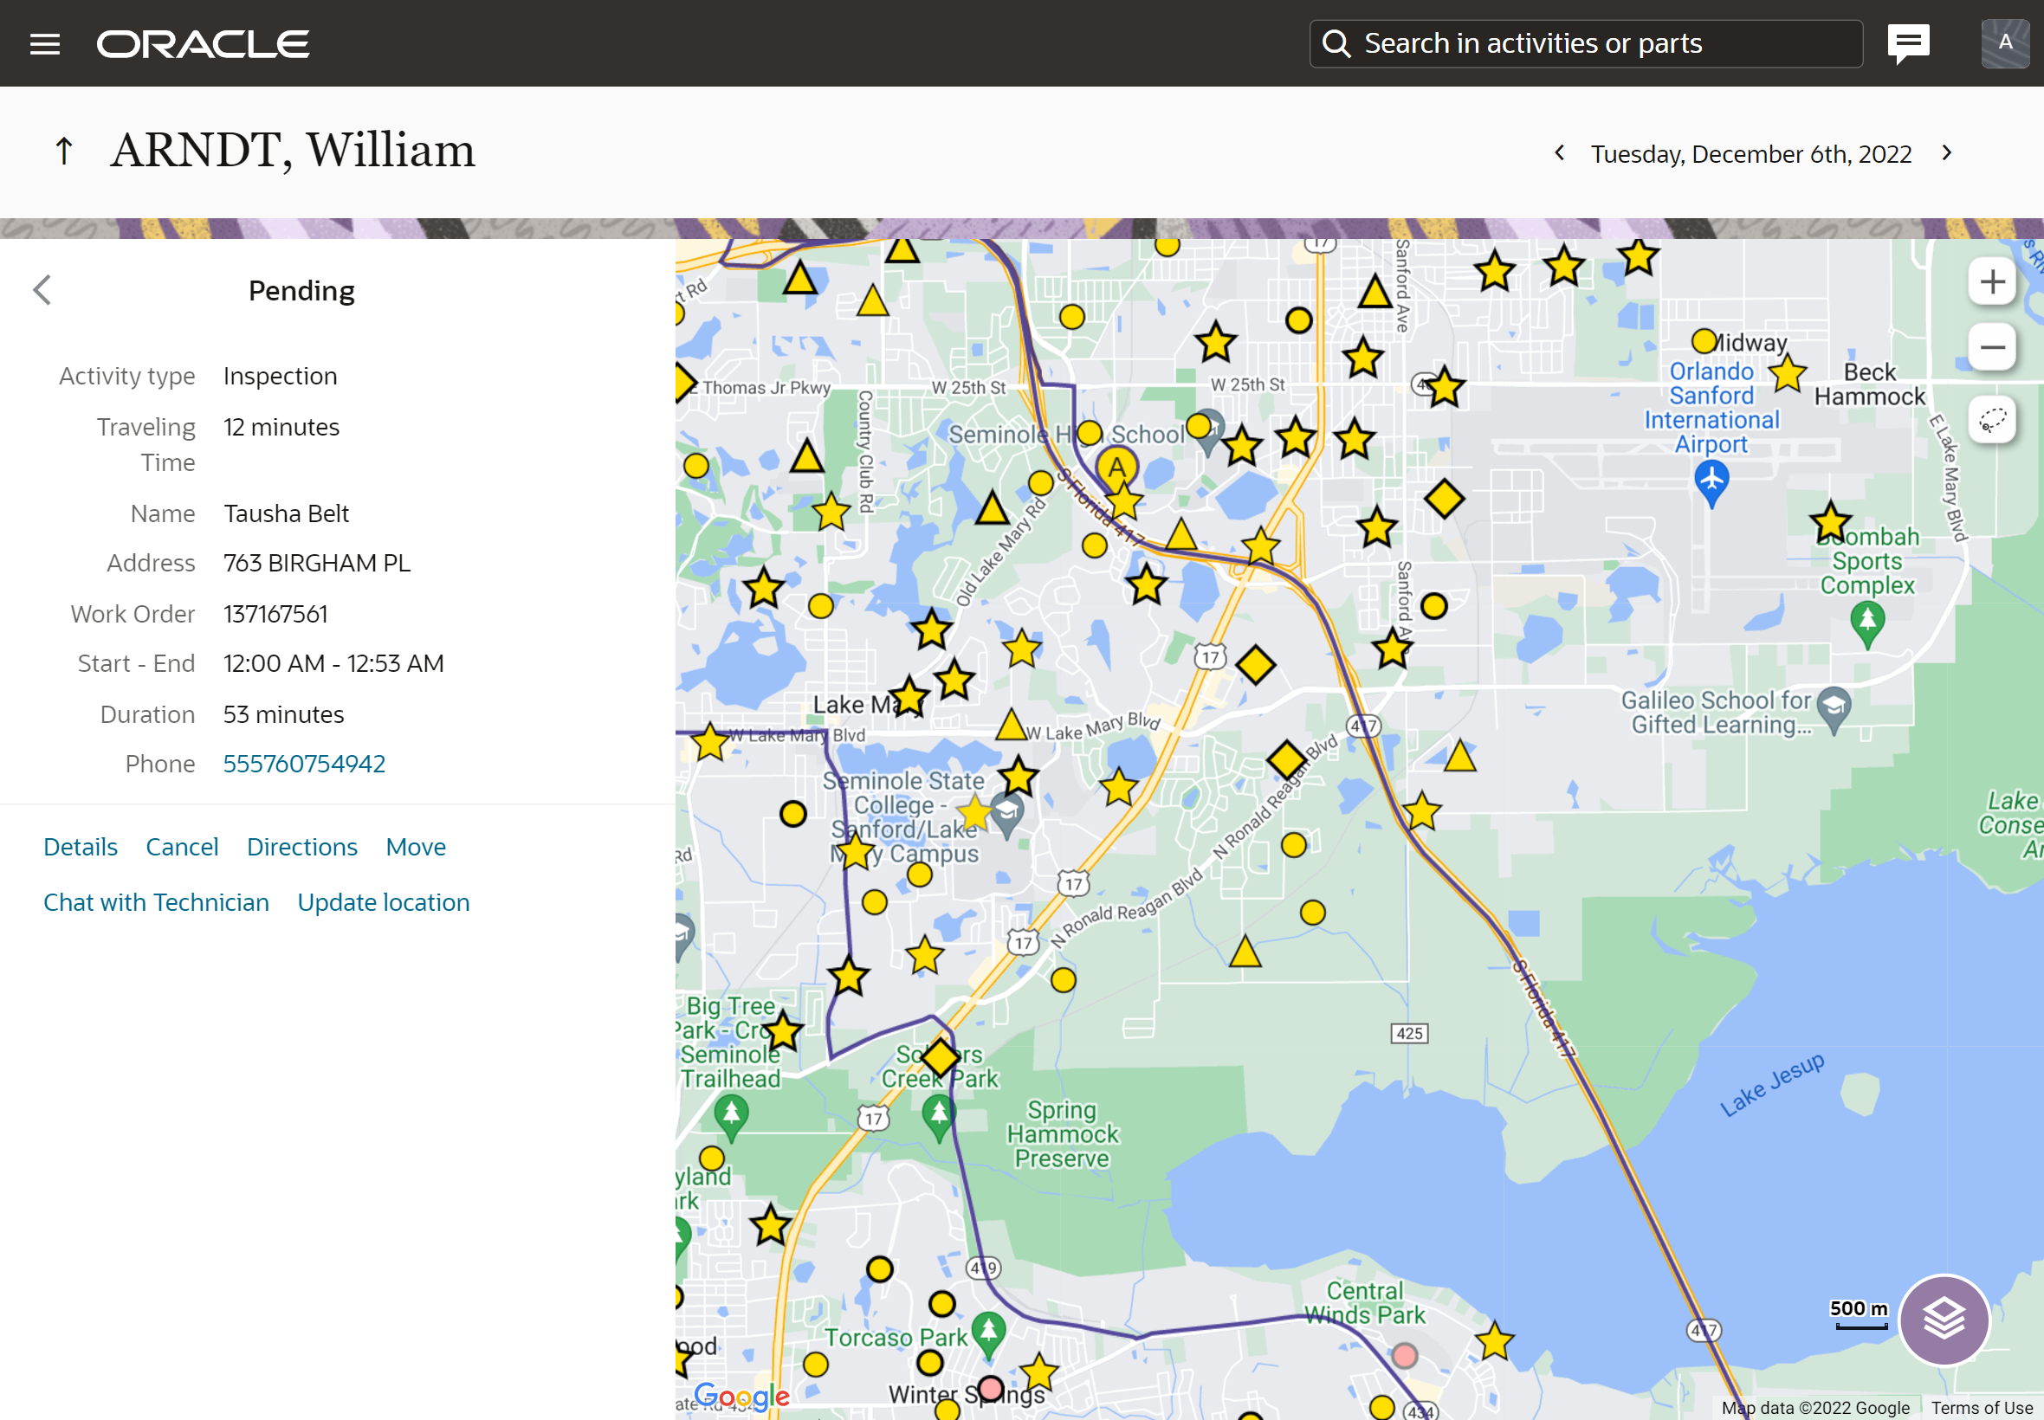Go back from Pending activity panel
The image size is (2044, 1420).
pos(42,290)
